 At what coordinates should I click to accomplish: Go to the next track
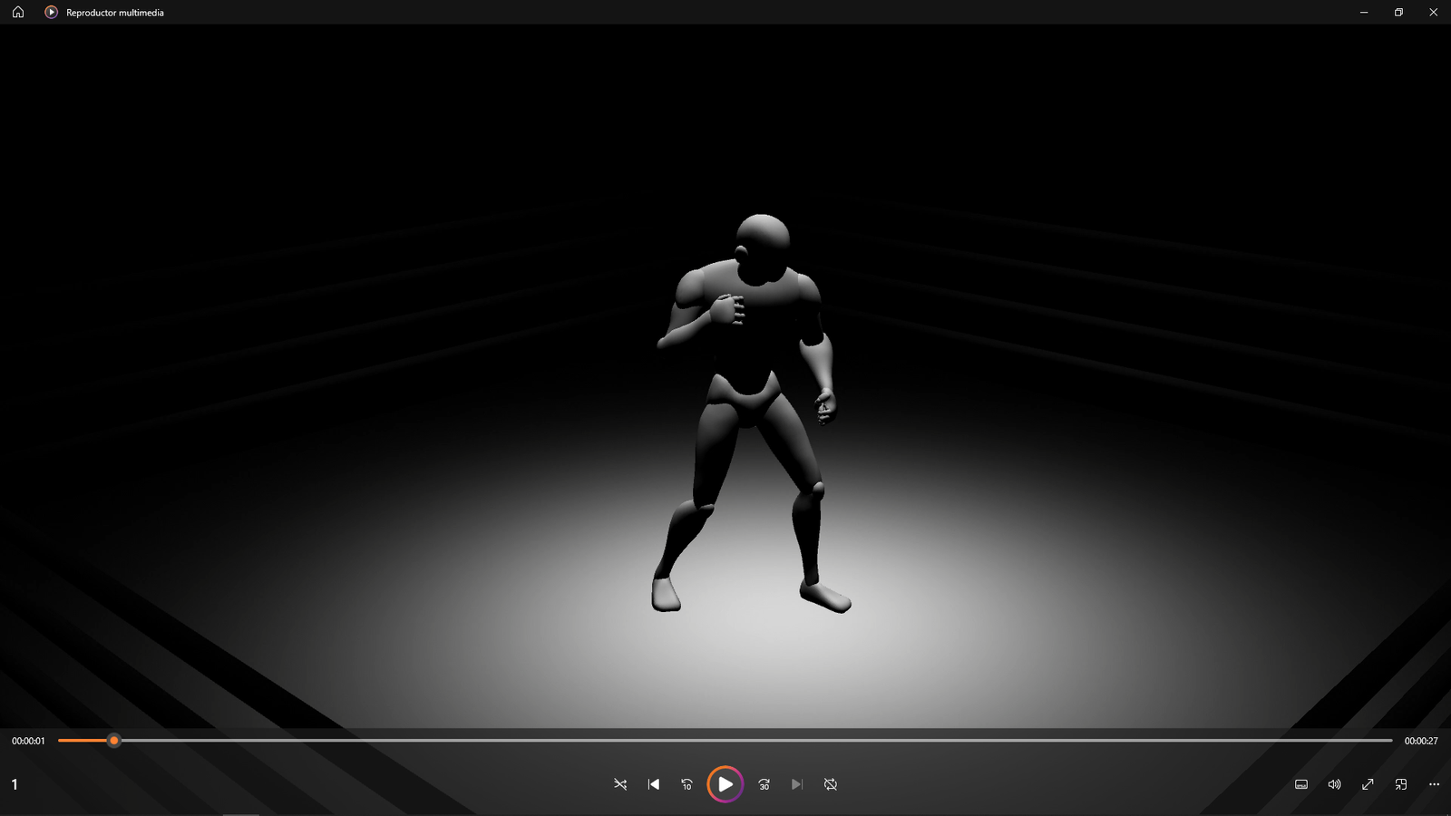797,784
